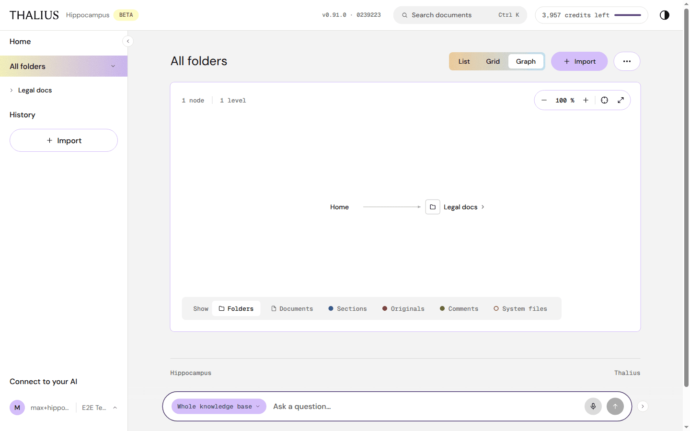The image size is (690, 431).
Task: Switch to the Grid view tab
Action: (x=493, y=61)
